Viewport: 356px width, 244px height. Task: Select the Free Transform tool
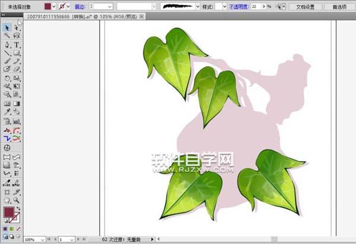pos(17,86)
